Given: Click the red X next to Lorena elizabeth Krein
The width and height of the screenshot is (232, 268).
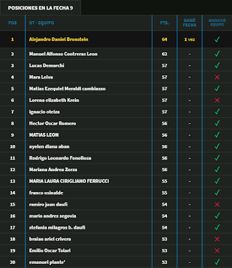Looking at the screenshot, I should 217,100.
